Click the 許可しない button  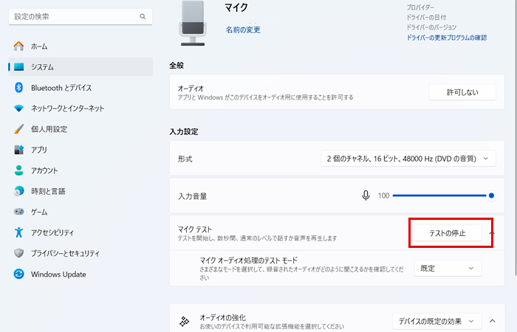coord(462,92)
